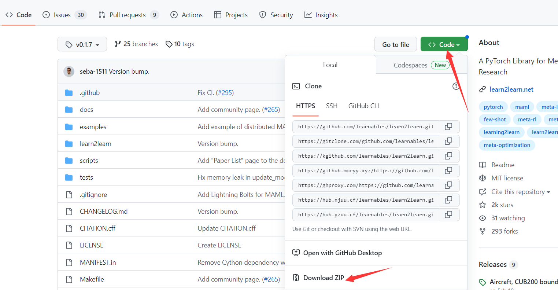Select the Local tab in clone panel
The image size is (558, 290).
(330, 65)
